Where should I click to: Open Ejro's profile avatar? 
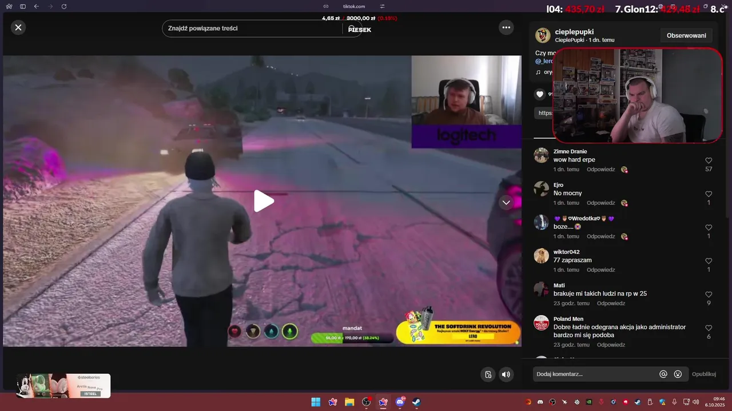point(541,189)
